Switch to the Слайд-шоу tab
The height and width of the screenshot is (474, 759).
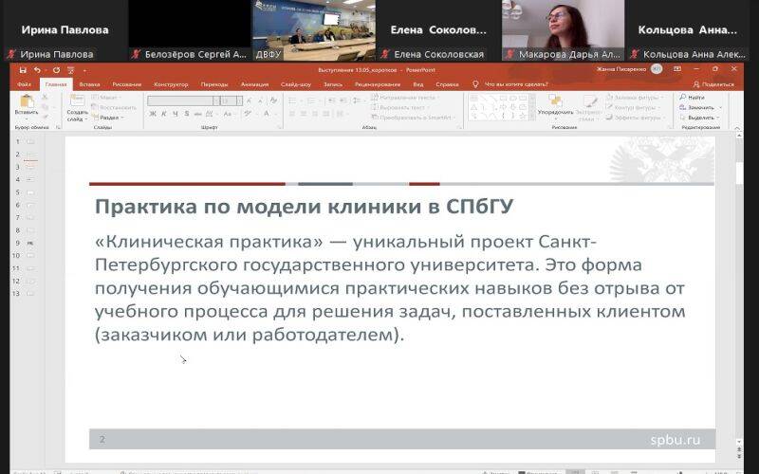click(x=296, y=84)
